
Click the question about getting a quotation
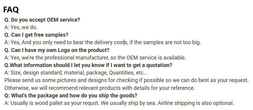[88, 65]
